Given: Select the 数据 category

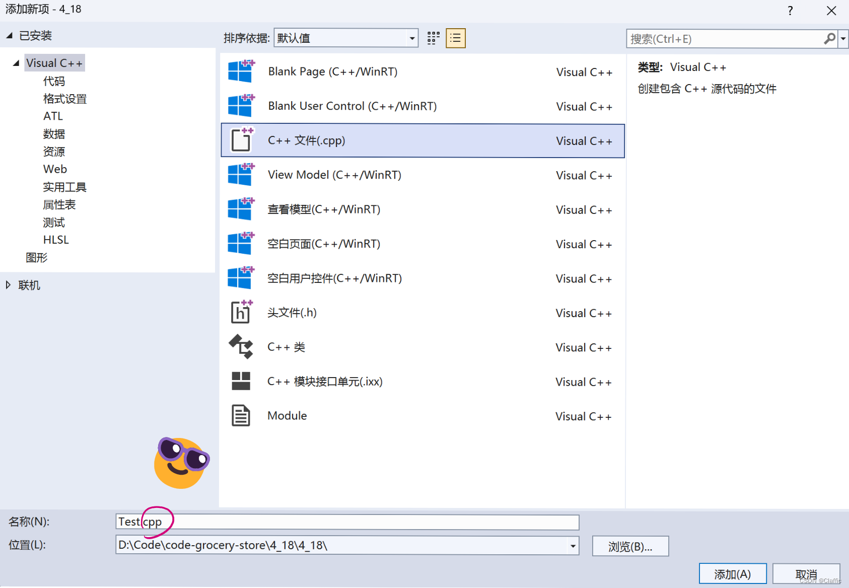Looking at the screenshot, I should (54, 134).
